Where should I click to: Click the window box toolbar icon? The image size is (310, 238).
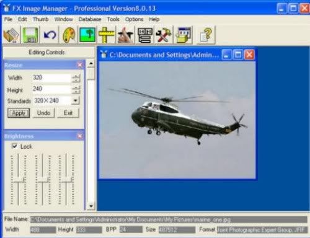(x=184, y=35)
